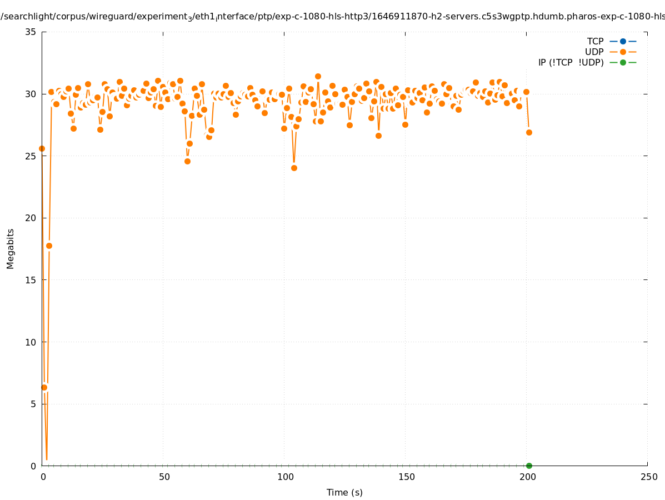
Task: Select the TCP legend label
Action: [595, 41]
